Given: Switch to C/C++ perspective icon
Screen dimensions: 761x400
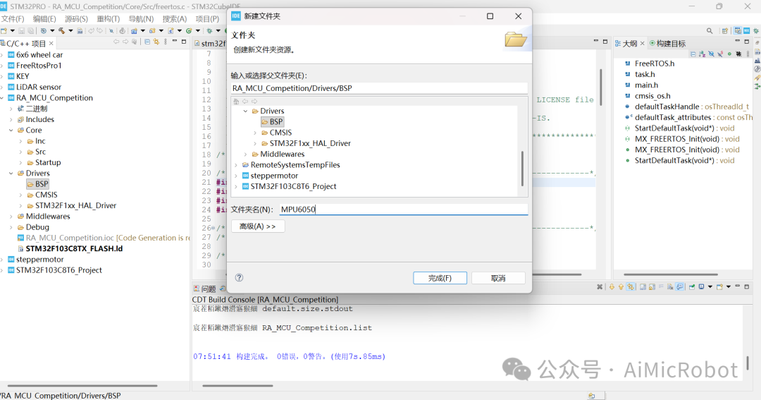Looking at the screenshot, I should [x=738, y=30].
